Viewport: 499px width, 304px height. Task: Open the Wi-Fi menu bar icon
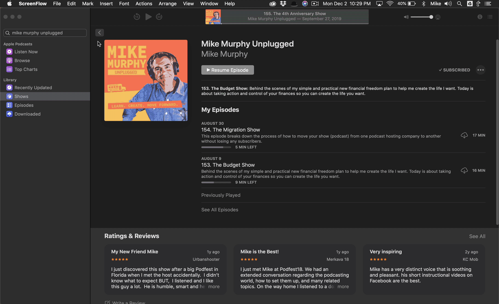tap(390, 4)
